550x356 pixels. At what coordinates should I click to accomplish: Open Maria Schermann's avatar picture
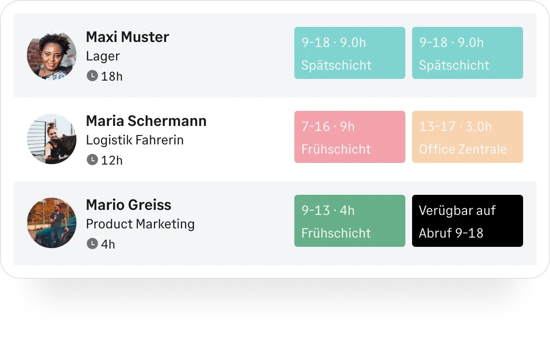click(52, 139)
